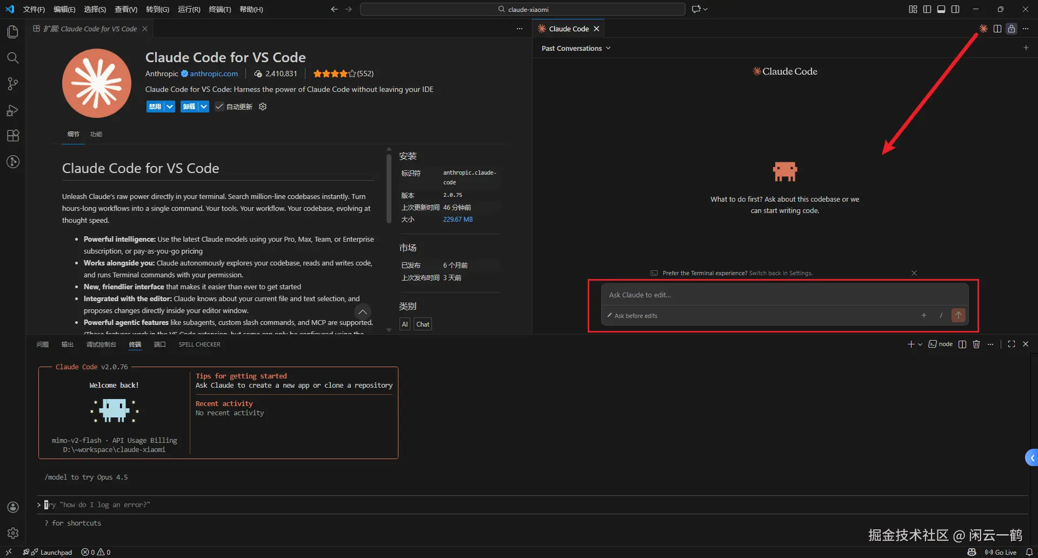Open the Search view in the activity bar
This screenshot has height=558, width=1038.
tap(13, 58)
